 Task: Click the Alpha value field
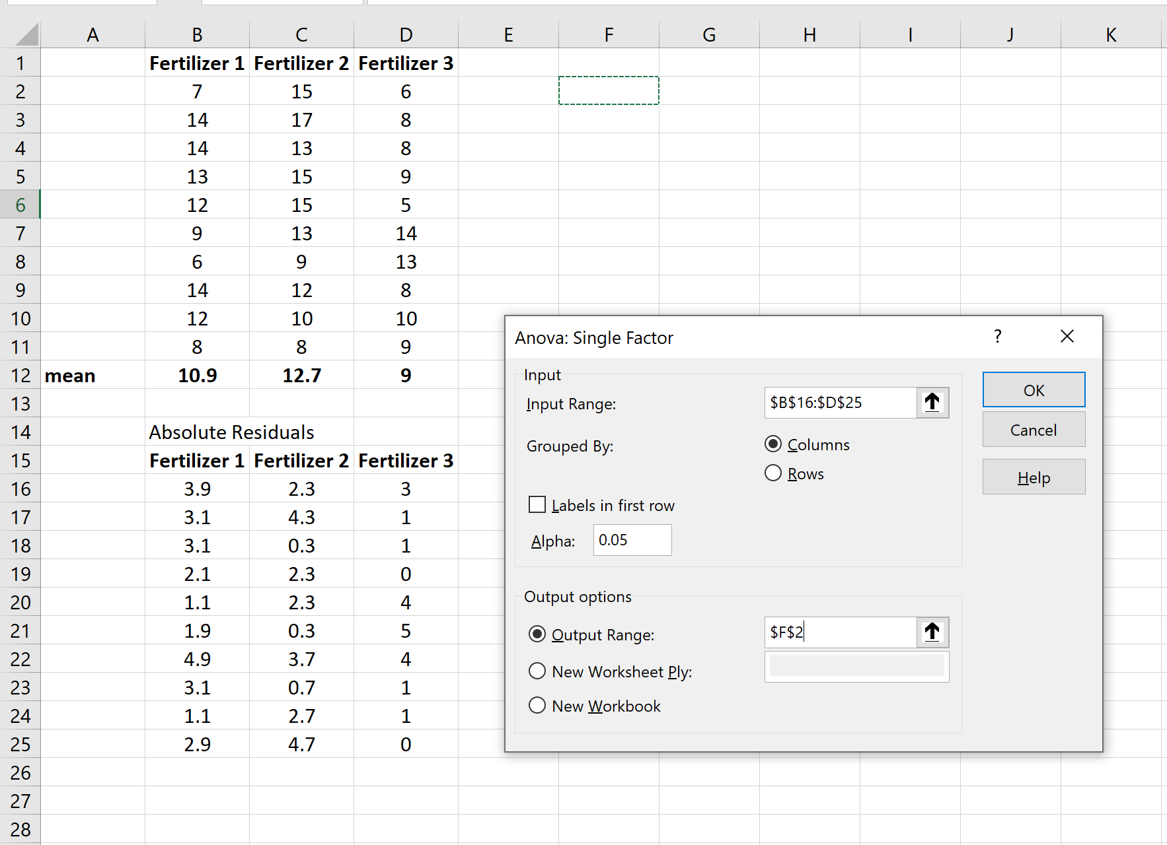coord(632,540)
